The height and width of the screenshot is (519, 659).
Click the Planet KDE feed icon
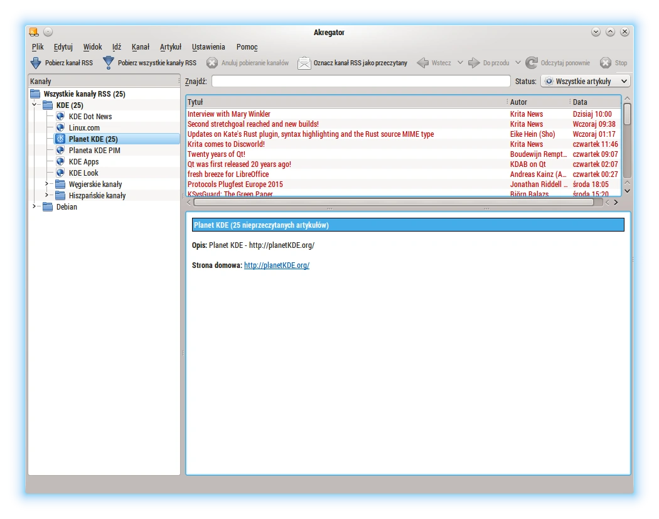point(60,139)
